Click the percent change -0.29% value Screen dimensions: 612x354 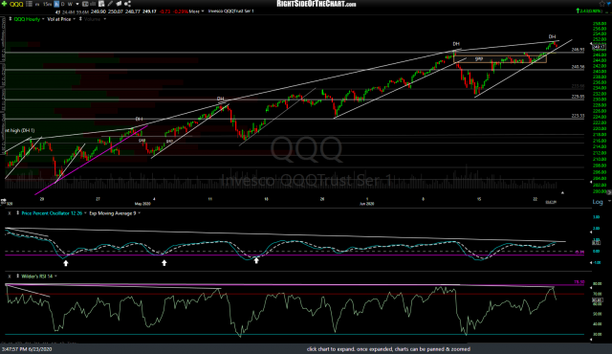[x=180, y=11]
